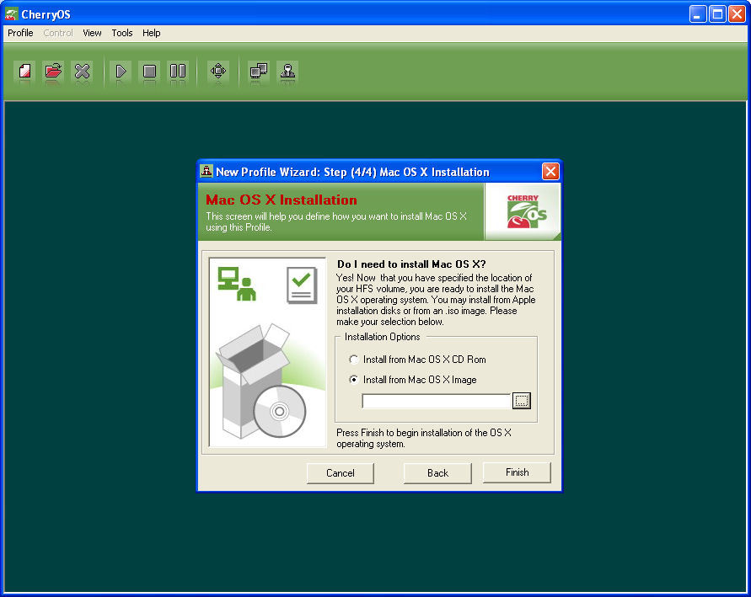Screen dimensions: 751x597
Task: Open the View menu
Action: 92,33
